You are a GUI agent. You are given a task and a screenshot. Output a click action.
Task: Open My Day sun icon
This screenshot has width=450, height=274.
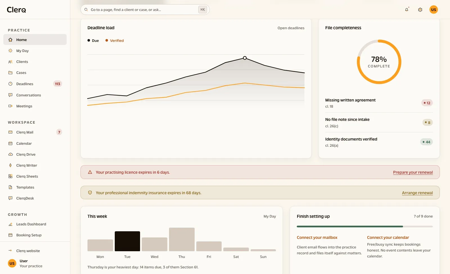(10, 51)
